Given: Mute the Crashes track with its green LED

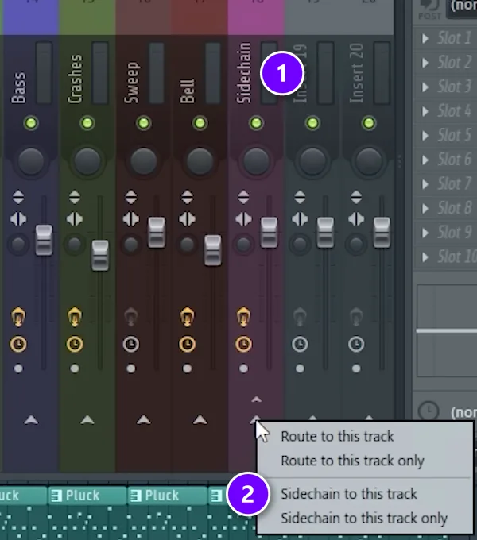Looking at the screenshot, I should [x=87, y=123].
